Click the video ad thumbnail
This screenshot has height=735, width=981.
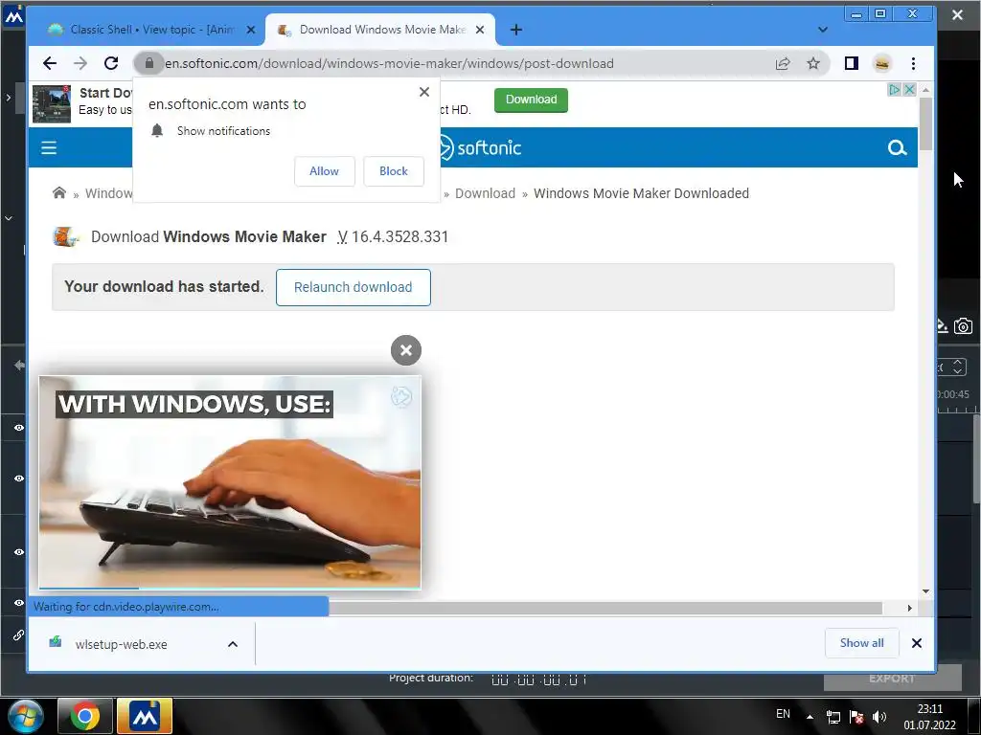click(230, 482)
